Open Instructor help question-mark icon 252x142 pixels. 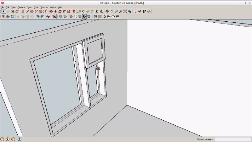[x=20, y=139]
